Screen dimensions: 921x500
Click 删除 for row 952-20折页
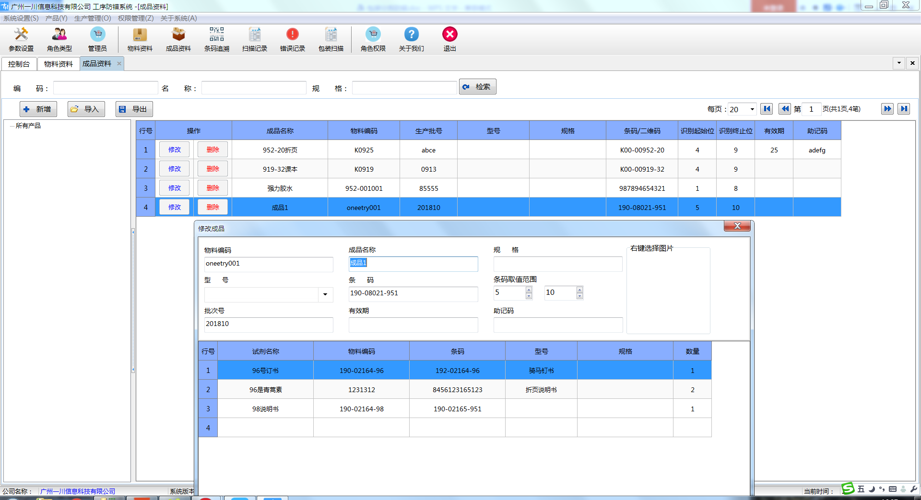pyautogui.click(x=213, y=150)
